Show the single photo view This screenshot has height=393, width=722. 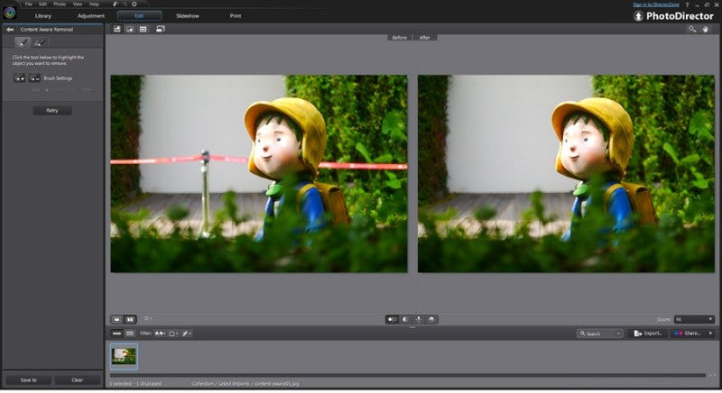[117, 319]
